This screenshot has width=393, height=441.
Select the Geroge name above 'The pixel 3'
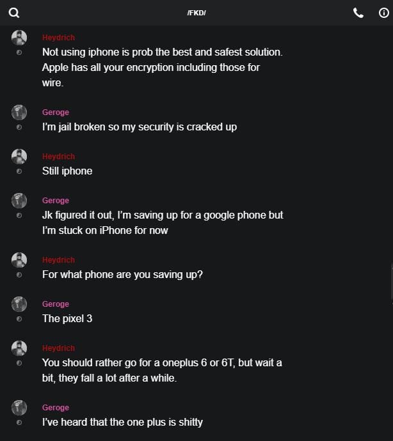point(56,304)
